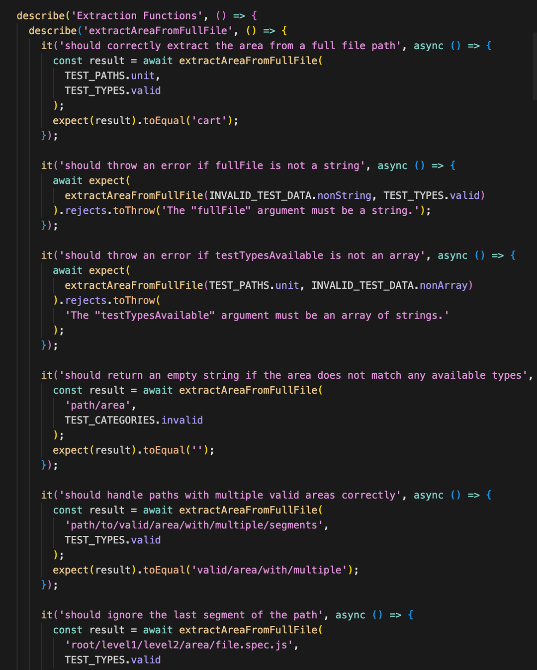Click TEST_CATEGORIES.invalid in the code
The width and height of the screenshot is (537, 670).
click(134, 420)
